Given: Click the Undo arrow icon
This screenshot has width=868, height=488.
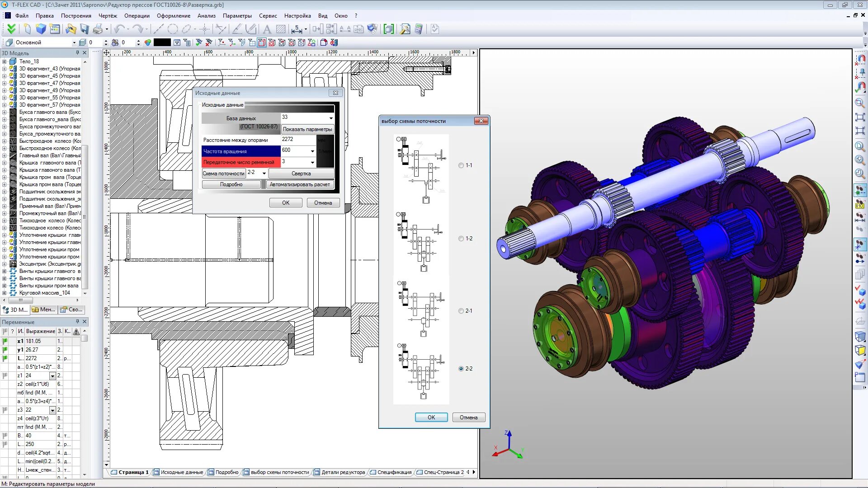Looking at the screenshot, I should coord(119,29).
